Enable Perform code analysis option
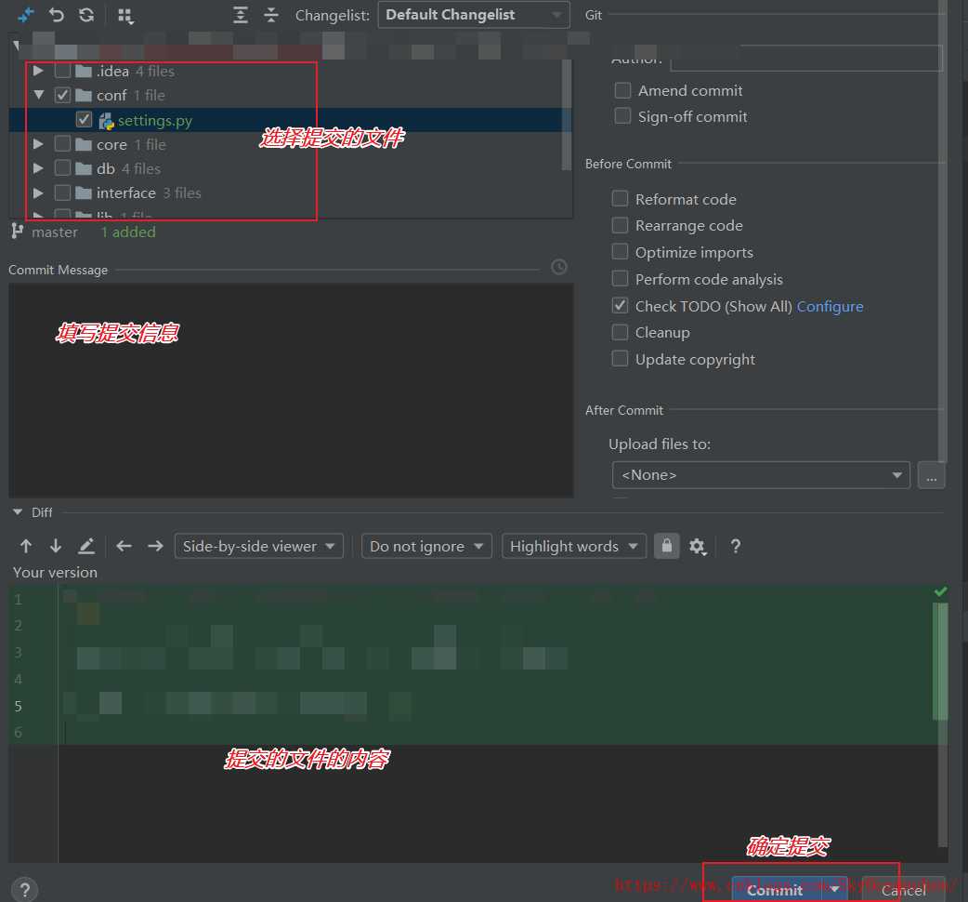The width and height of the screenshot is (968, 902). 620,279
